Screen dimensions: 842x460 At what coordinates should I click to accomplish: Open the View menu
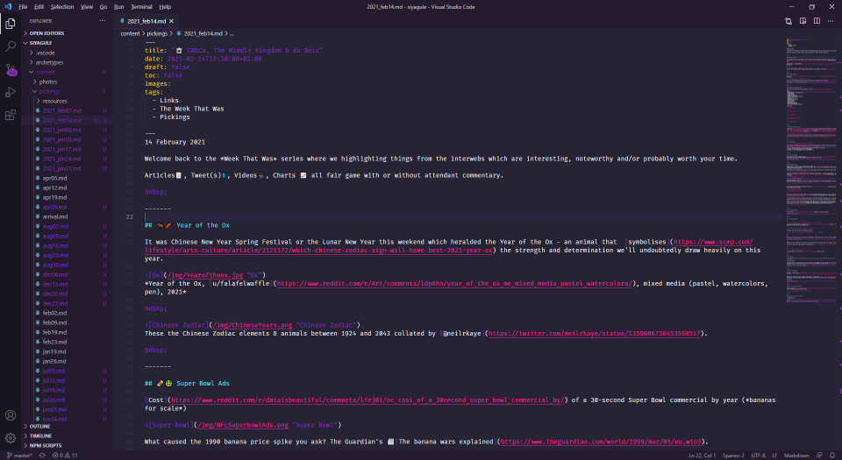(x=87, y=6)
